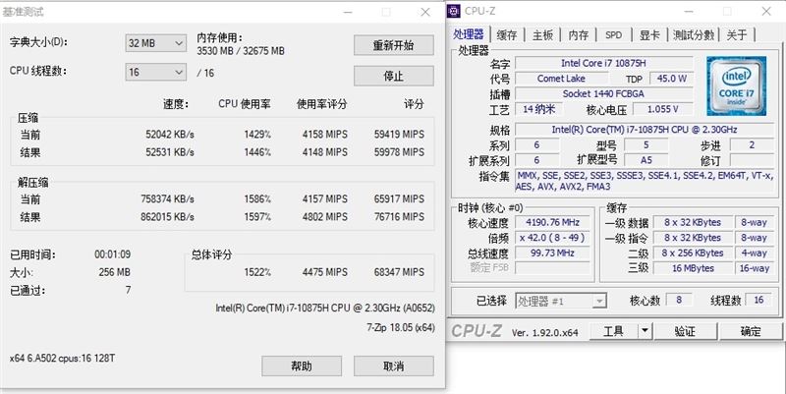
Task: Click the 二级 cache value 8 x 256 KBytes
Action: click(693, 253)
